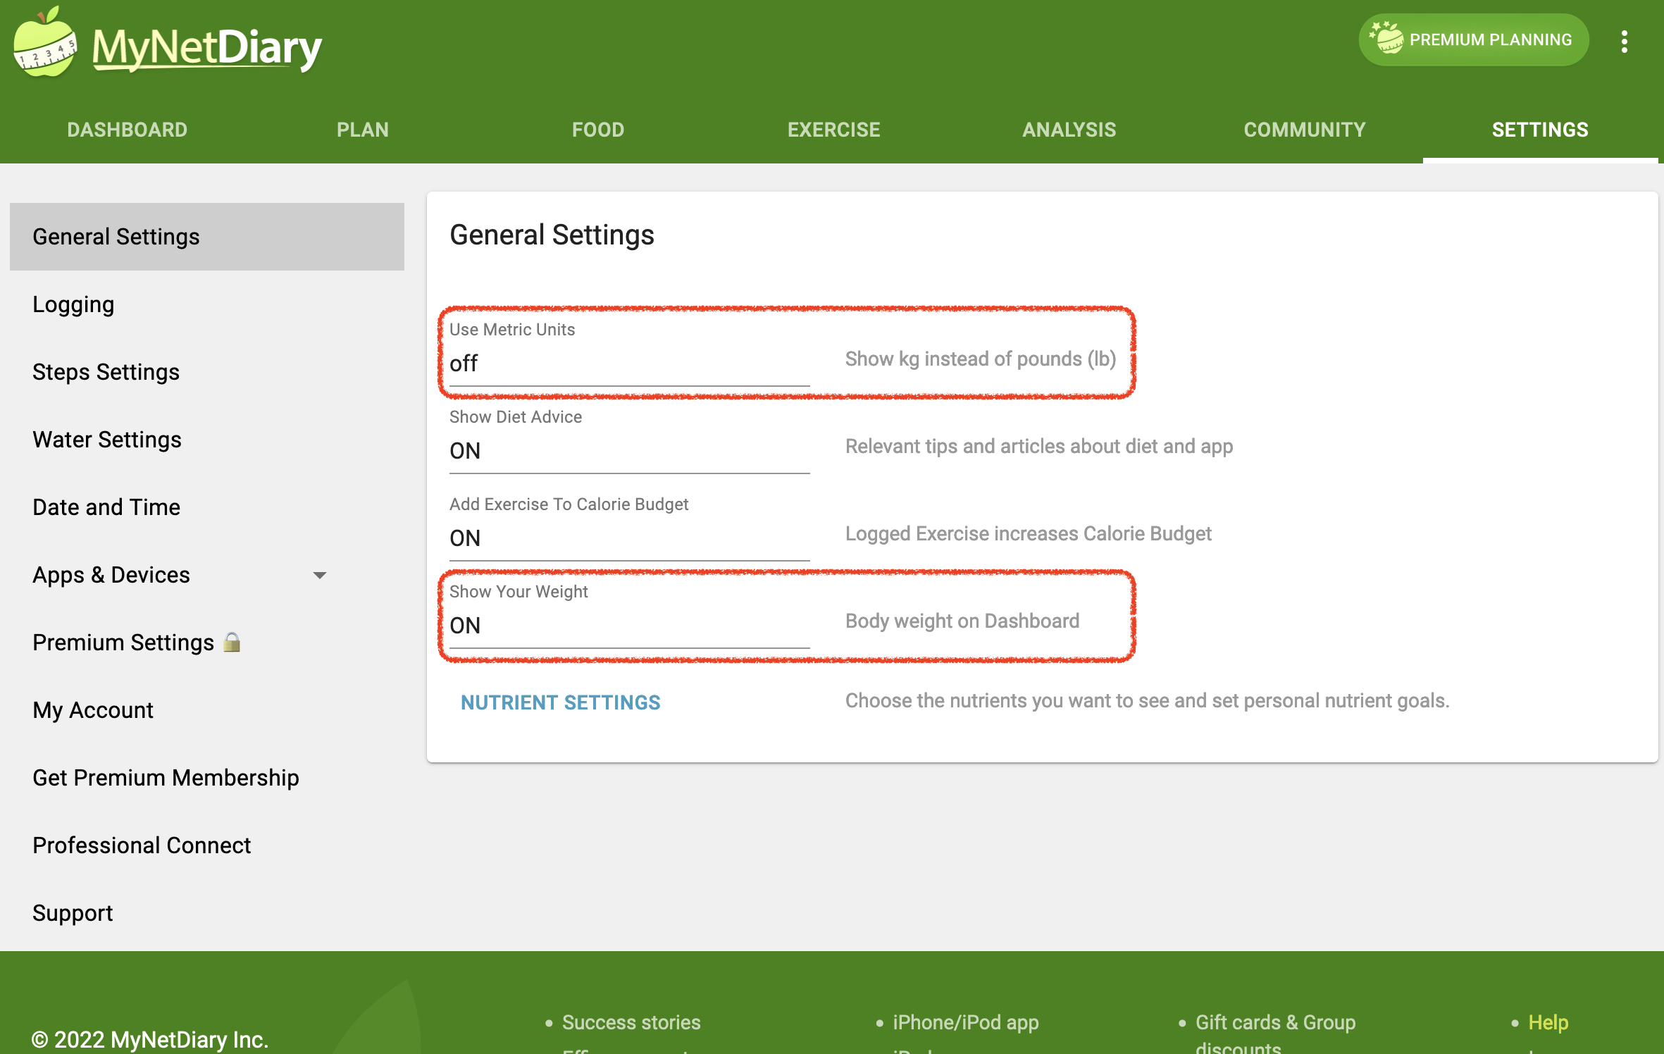Open Logging settings in sidebar

tap(207, 304)
